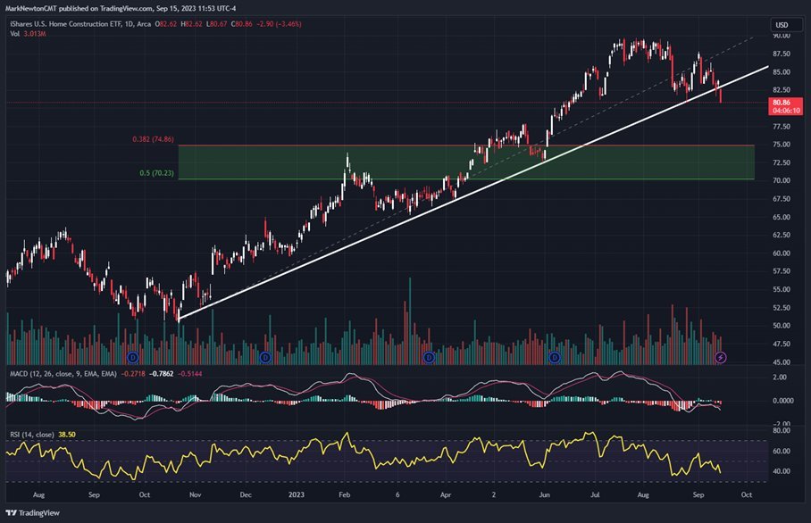Image resolution: width=811 pixels, height=523 pixels.
Task: Click the 87.50 price axis label
Action: (782, 54)
